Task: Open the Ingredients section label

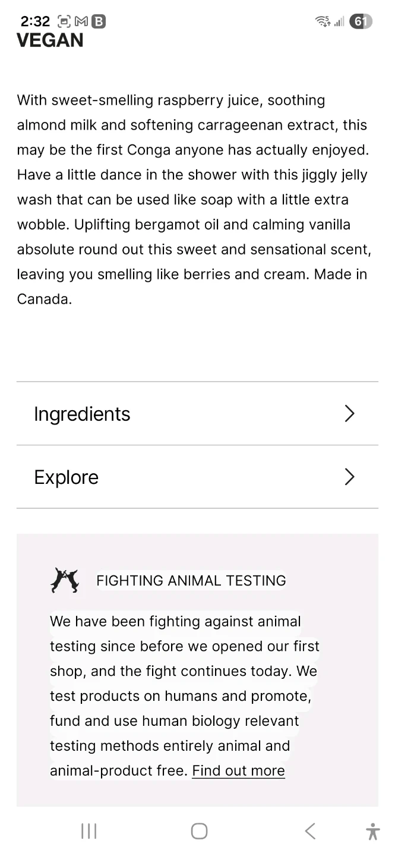Action: [x=82, y=414]
